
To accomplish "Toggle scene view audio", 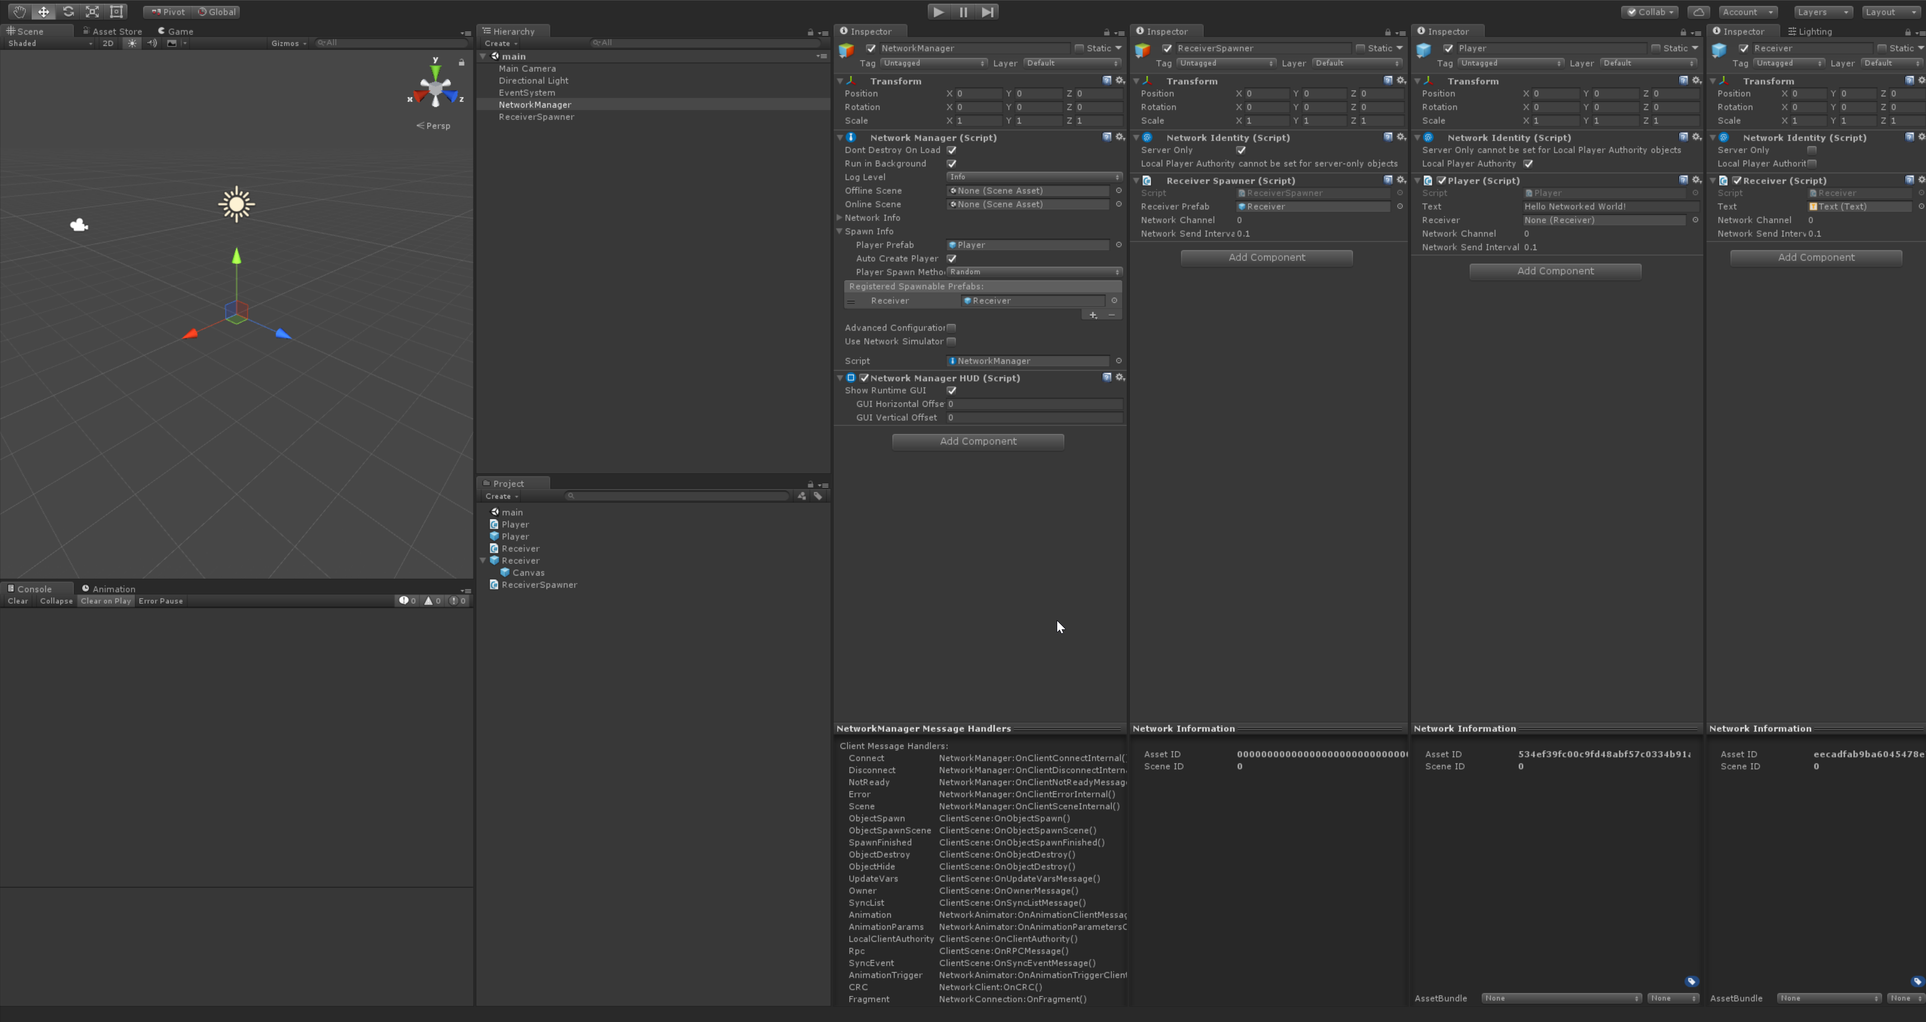I will 153,43.
